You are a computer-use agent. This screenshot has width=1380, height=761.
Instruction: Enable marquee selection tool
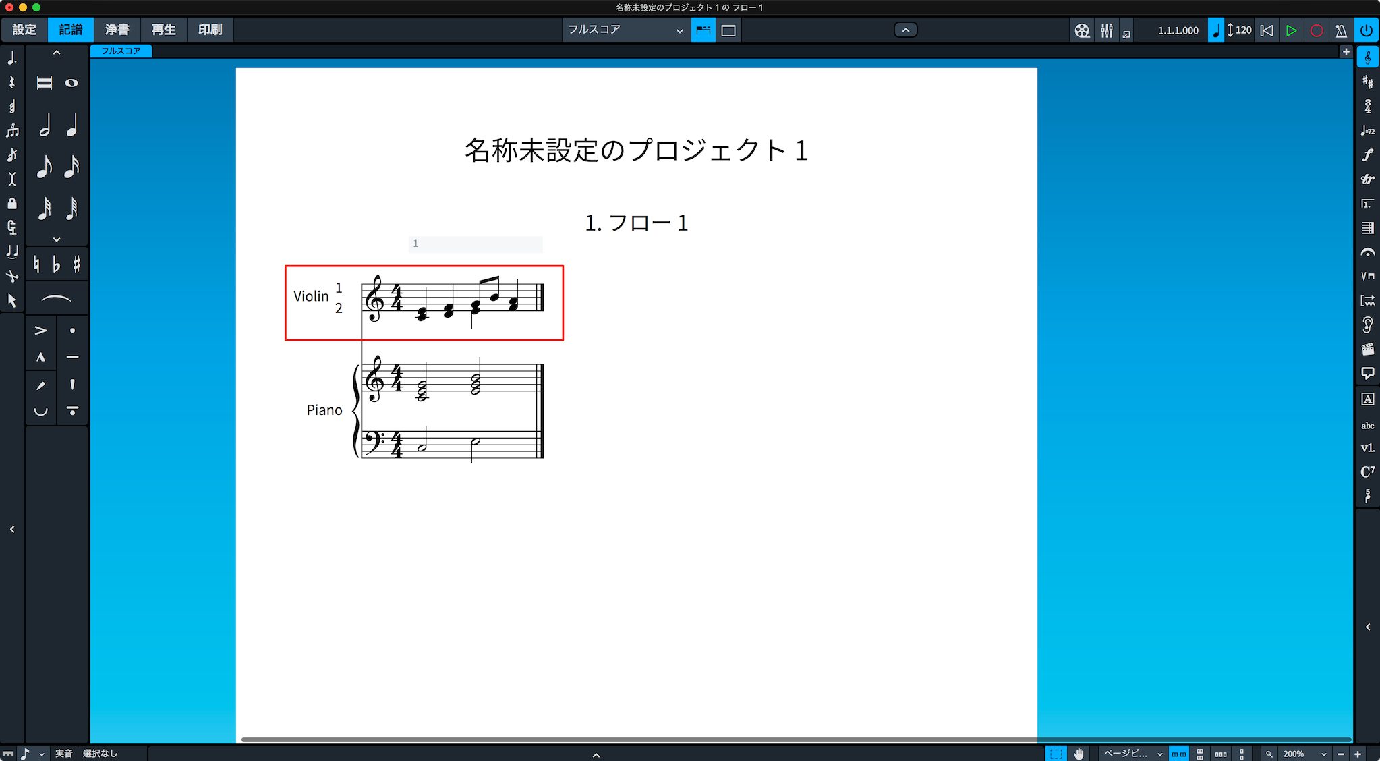point(1056,754)
